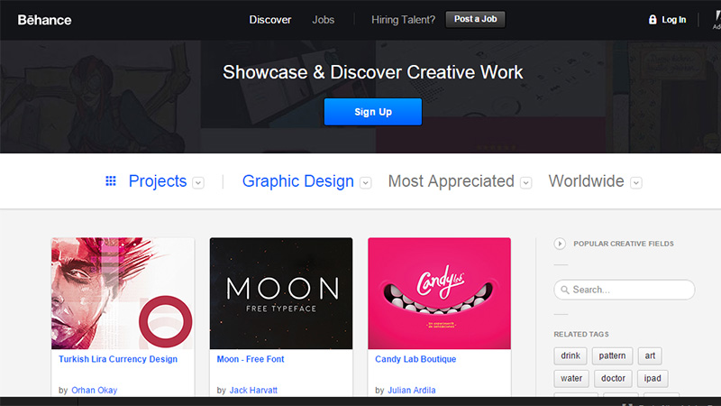Click the blue Sign Up button
The image size is (721, 406).
373,112
